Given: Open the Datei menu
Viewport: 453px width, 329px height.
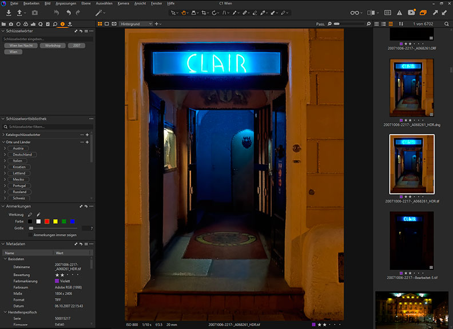Looking at the screenshot, I should [14, 3].
